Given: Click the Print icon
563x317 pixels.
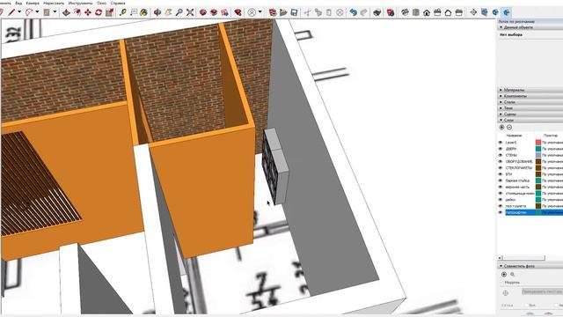Looking at the screenshot, I should point(377,12).
